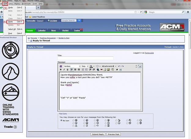Click the Increase Indent icon
The image size is (191, 139).
coord(94,69)
